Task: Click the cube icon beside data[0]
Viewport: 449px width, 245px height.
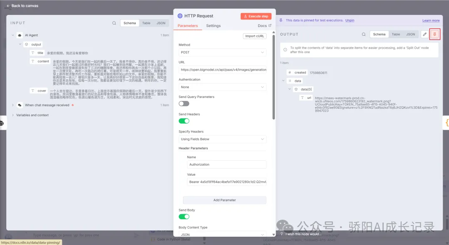Action: [296, 89]
